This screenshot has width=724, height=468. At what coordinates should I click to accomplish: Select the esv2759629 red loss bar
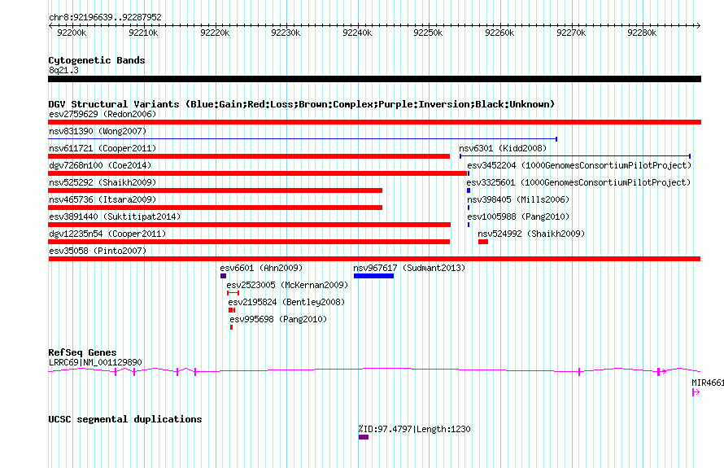point(374,122)
